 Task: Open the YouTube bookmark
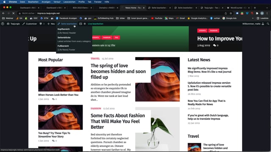157,18
